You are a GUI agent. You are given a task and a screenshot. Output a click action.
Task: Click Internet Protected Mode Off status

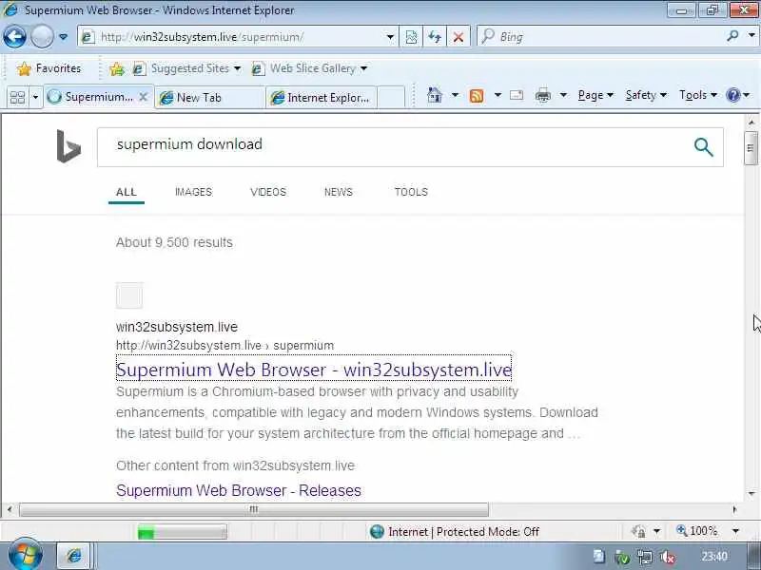point(454,532)
